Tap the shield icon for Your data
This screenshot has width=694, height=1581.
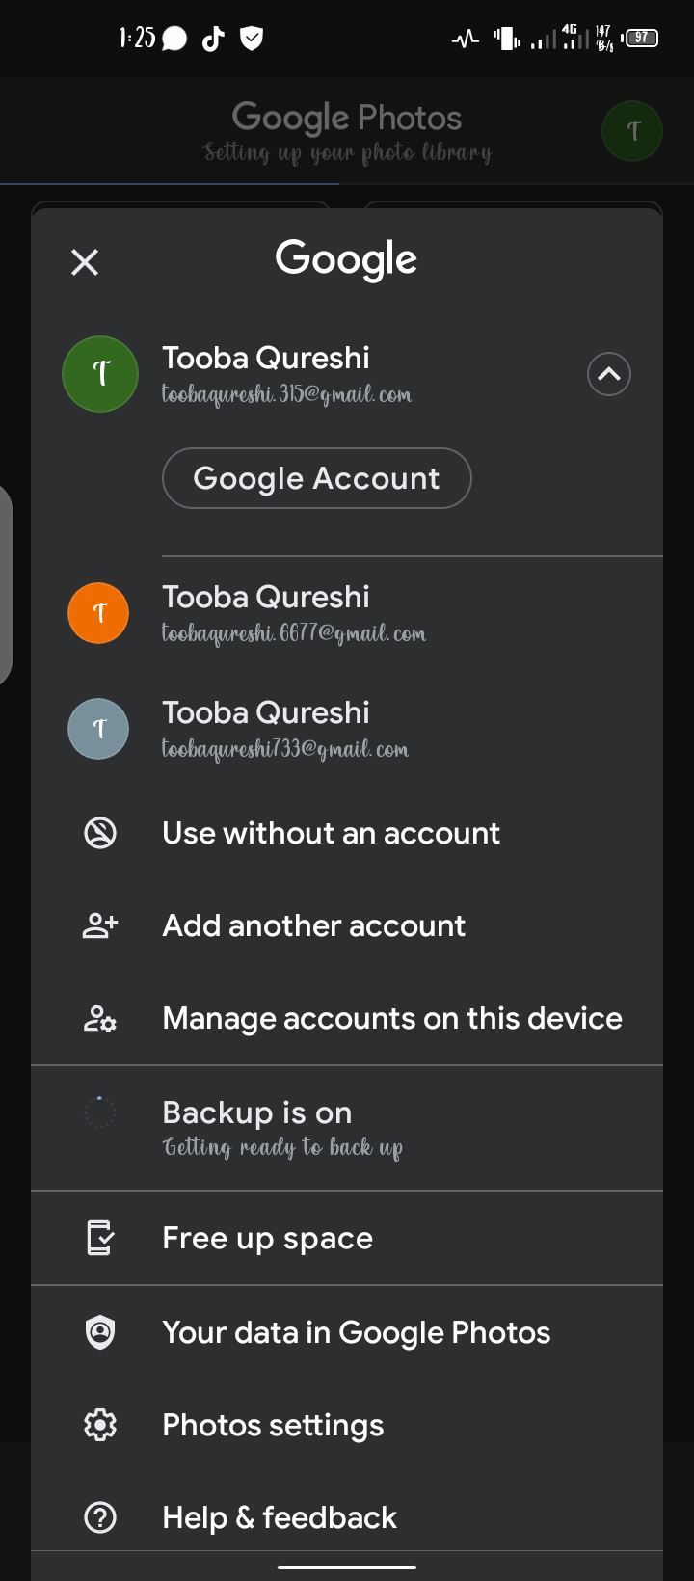pyautogui.click(x=100, y=1332)
